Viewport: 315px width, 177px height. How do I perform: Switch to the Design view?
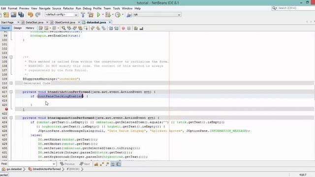click(18, 28)
